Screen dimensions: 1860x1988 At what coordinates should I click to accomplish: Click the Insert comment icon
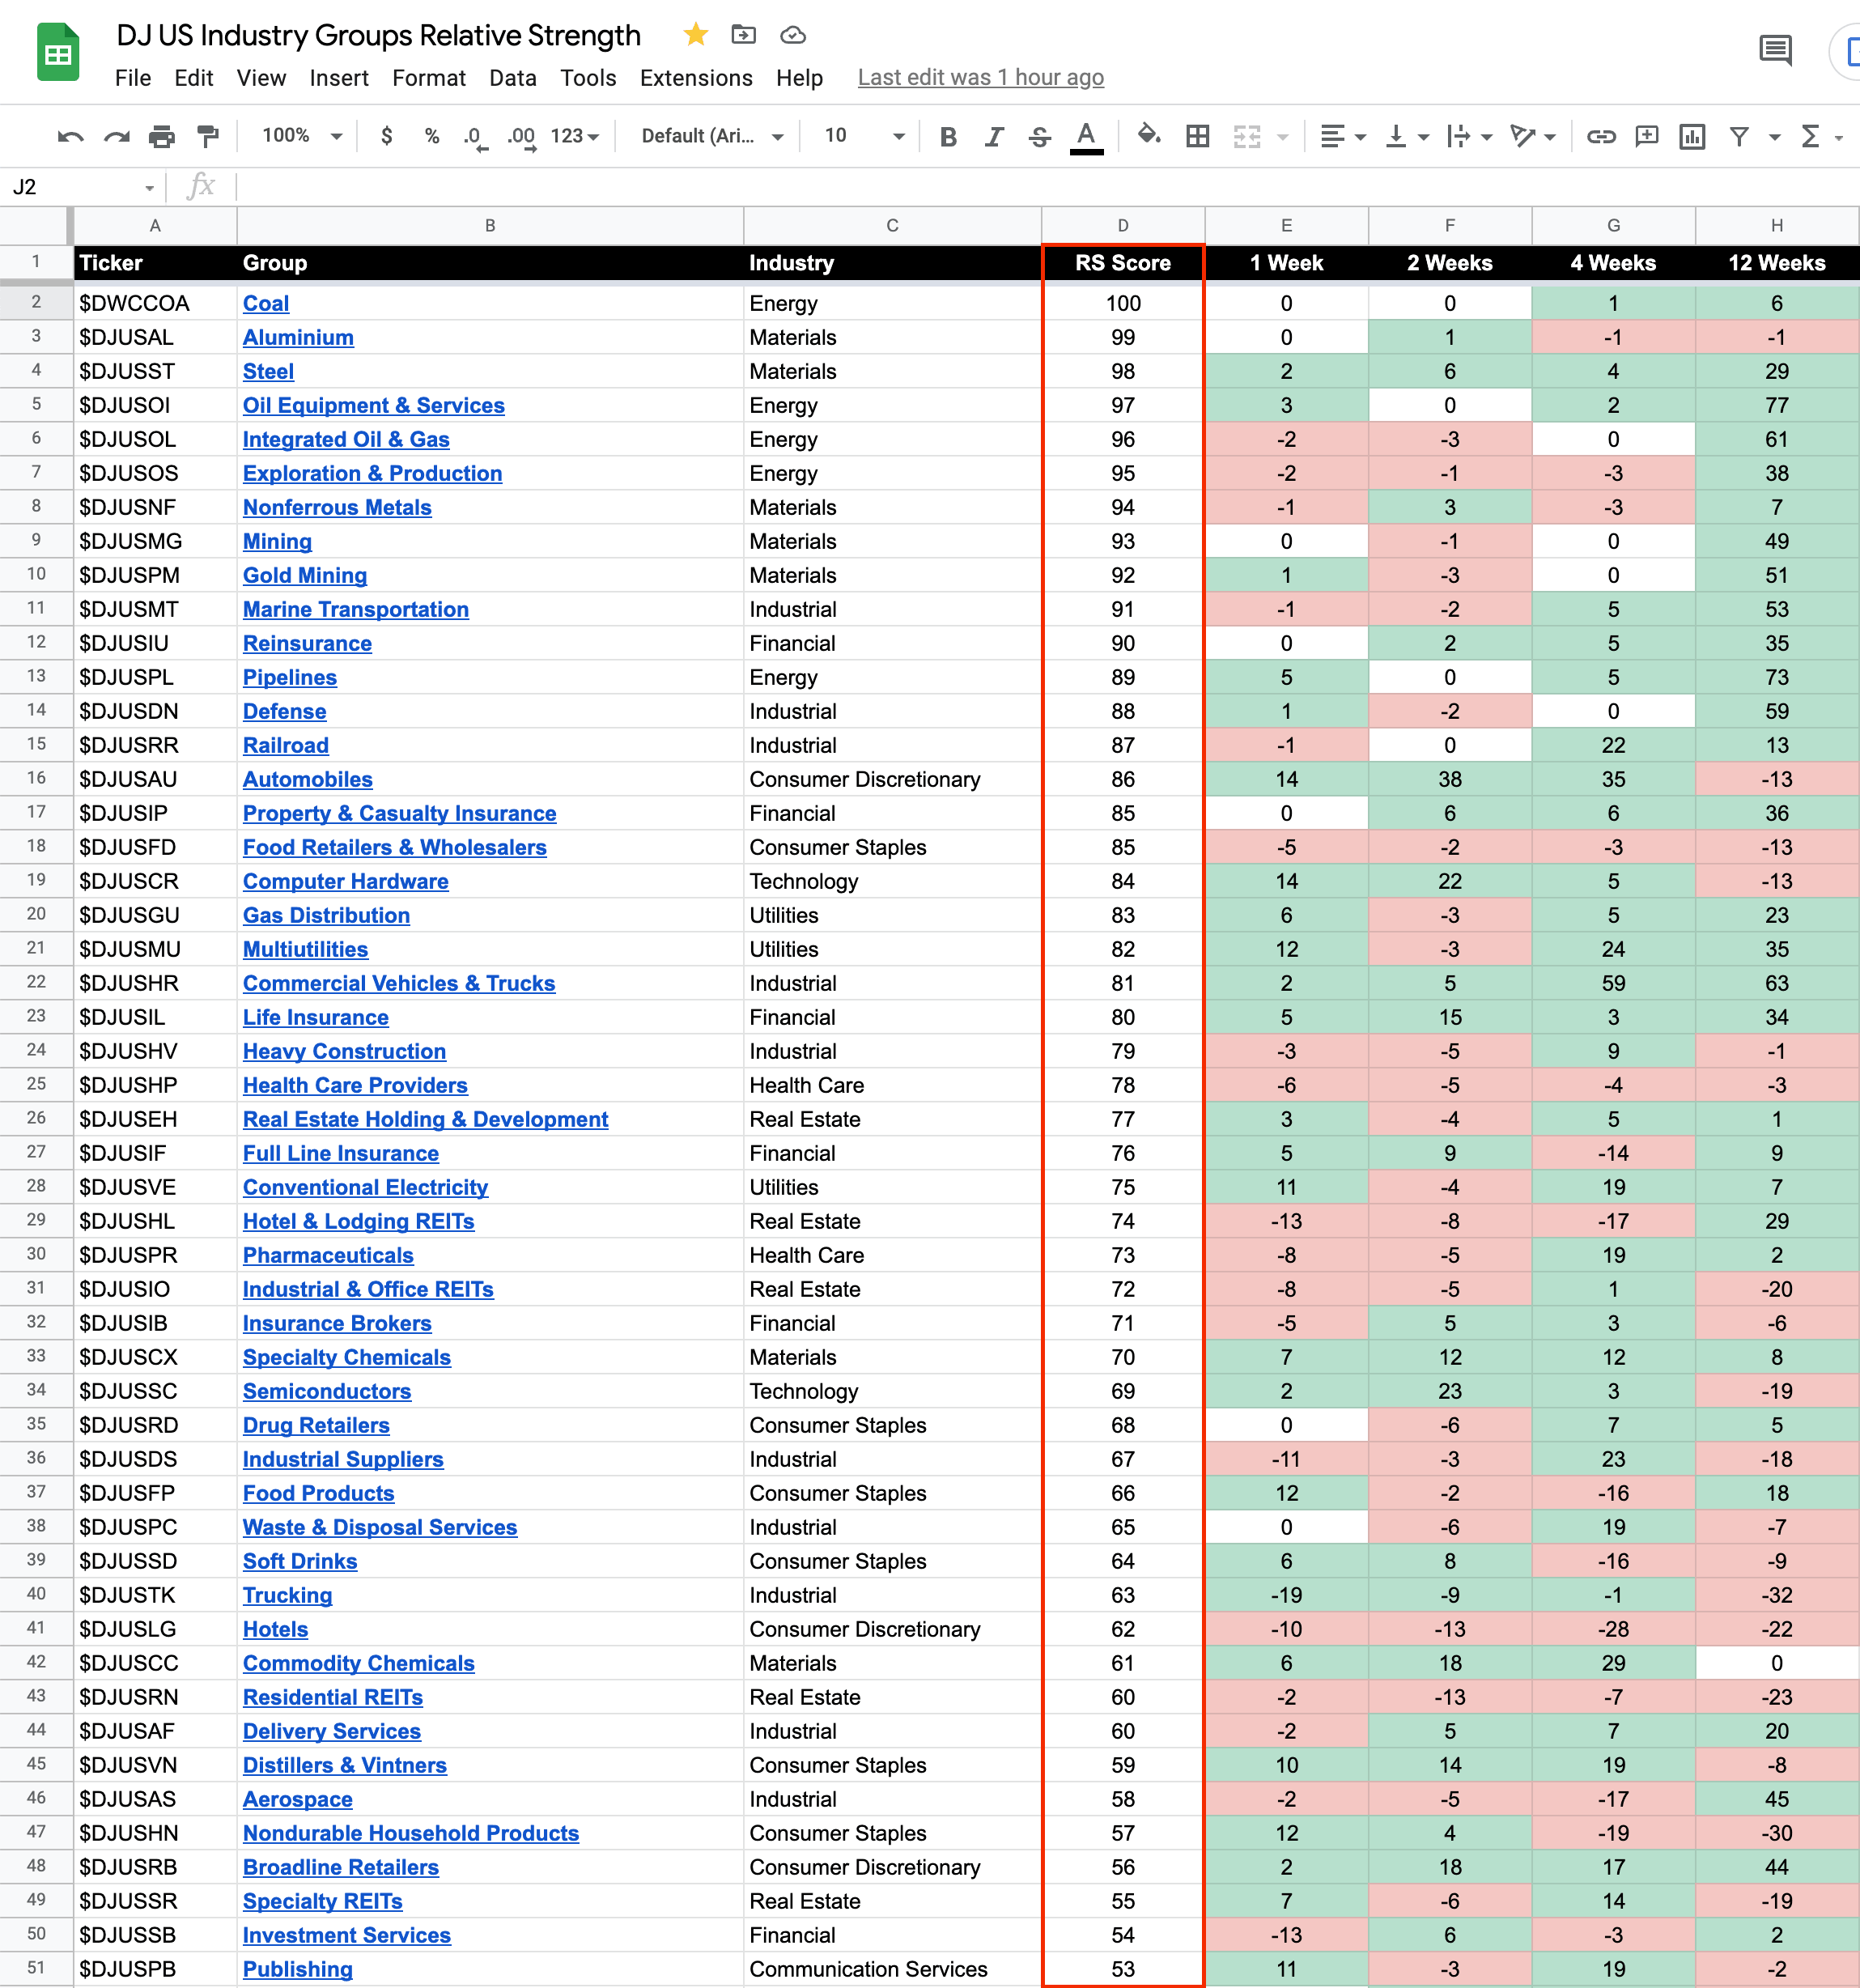click(x=1646, y=136)
